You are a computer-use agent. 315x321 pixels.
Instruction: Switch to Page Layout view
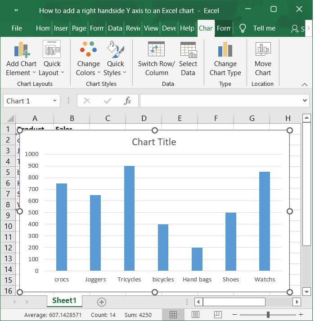click(196, 314)
